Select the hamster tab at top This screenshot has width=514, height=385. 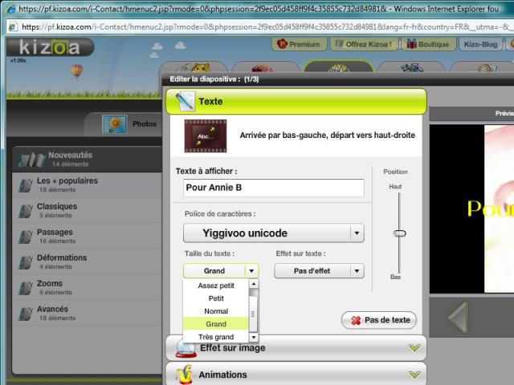(195, 67)
